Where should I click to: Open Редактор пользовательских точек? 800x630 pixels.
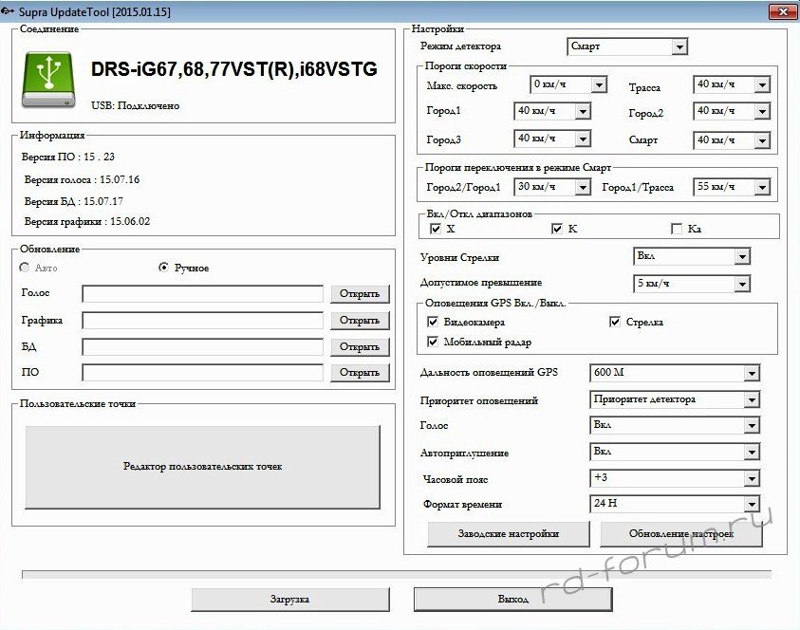click(x=202, y=467)
